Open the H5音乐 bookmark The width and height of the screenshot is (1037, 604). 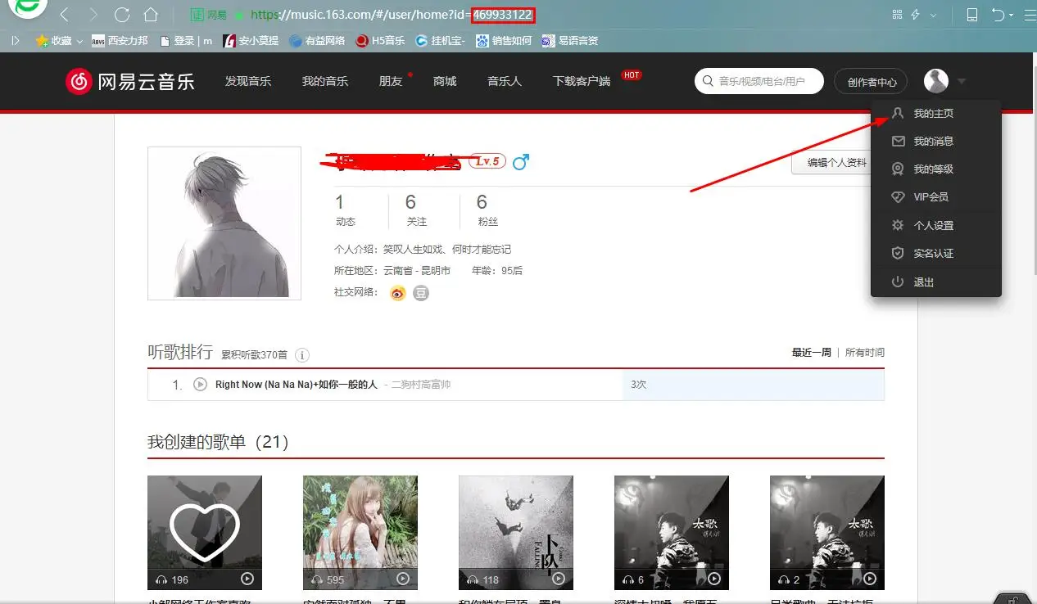pyautogui.click(x=381, y=40)
